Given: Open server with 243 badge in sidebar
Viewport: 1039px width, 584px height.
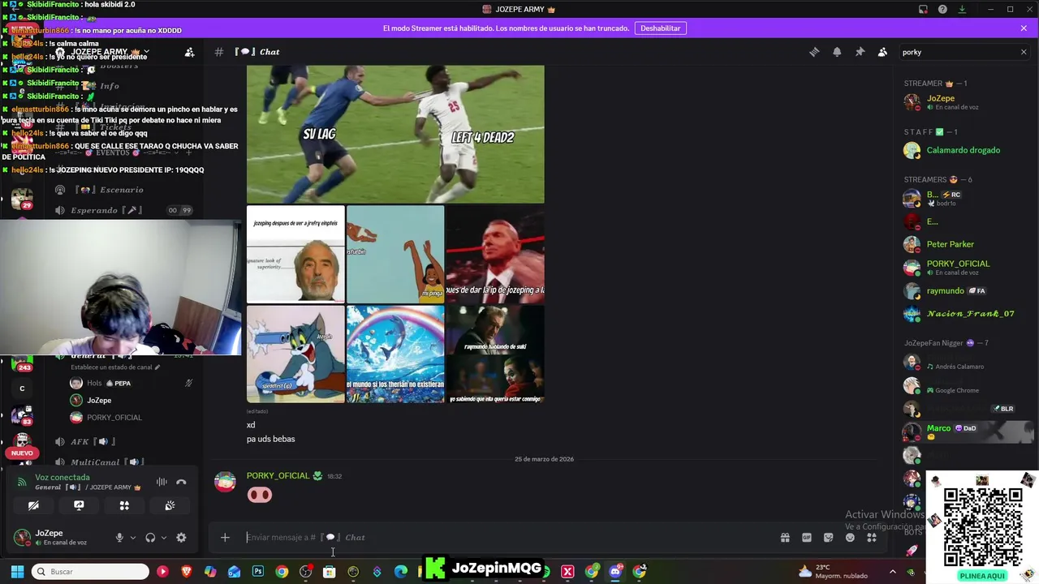Looking at the screenshot, I should (22, 362).
